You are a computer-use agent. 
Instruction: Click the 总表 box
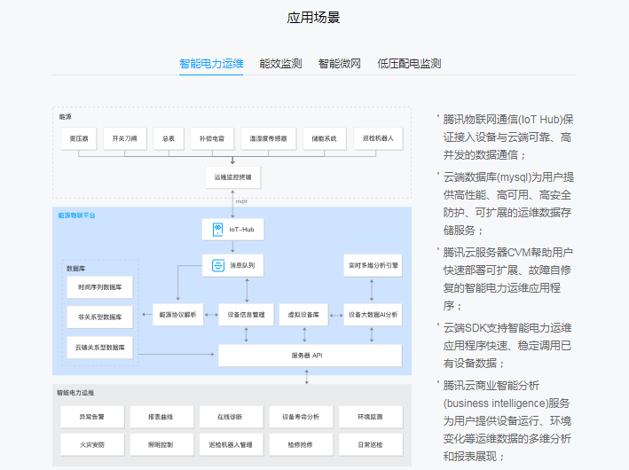(x=169, y=138)
